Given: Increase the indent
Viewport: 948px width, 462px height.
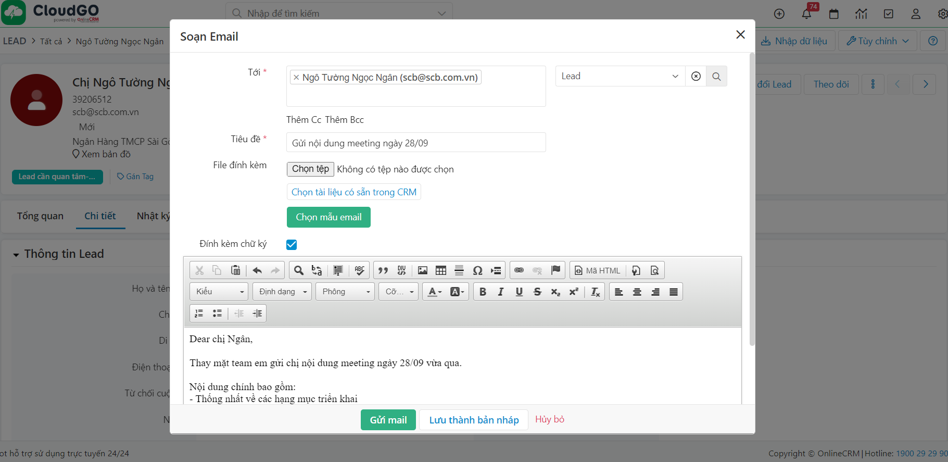Looking at the screenshot, I should click(257, 313).
